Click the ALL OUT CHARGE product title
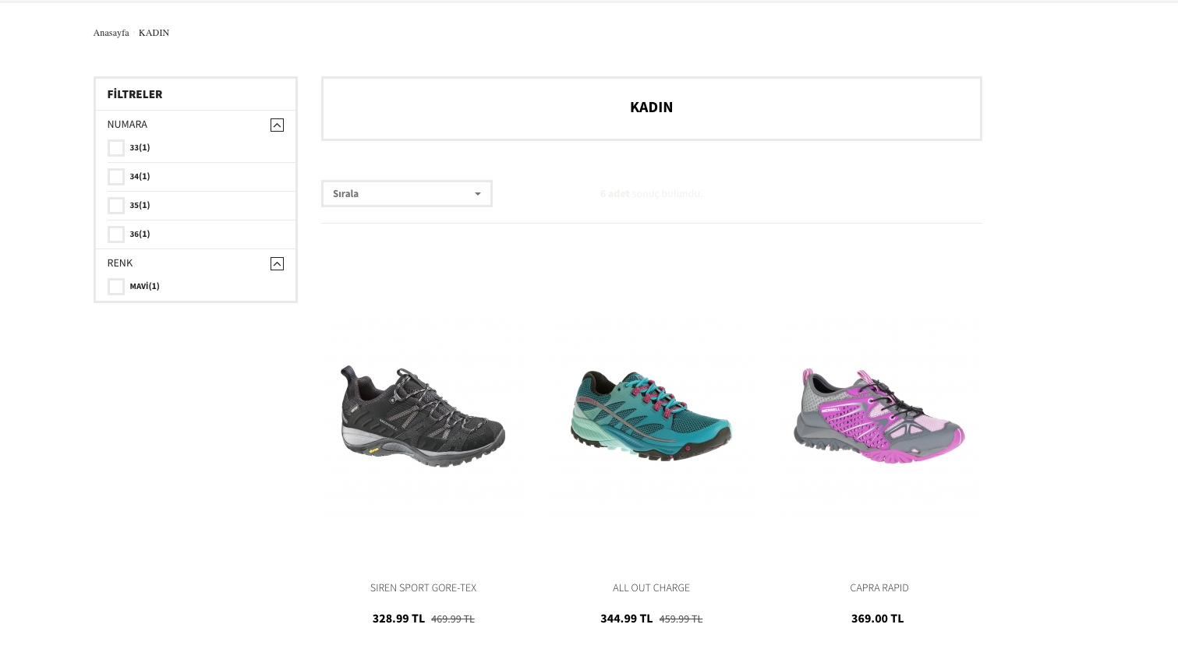The width and height of the screenshot is (1178, 656). [x=651, y=588]
